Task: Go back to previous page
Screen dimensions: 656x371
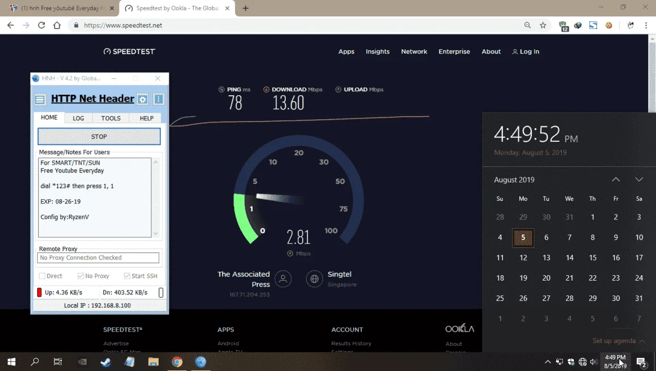Action: [x=10, y=25]
